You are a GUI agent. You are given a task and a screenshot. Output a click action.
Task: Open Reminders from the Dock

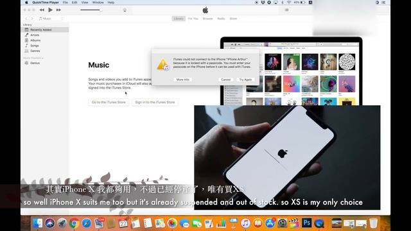pyautogui.click(x=148, y=223)
